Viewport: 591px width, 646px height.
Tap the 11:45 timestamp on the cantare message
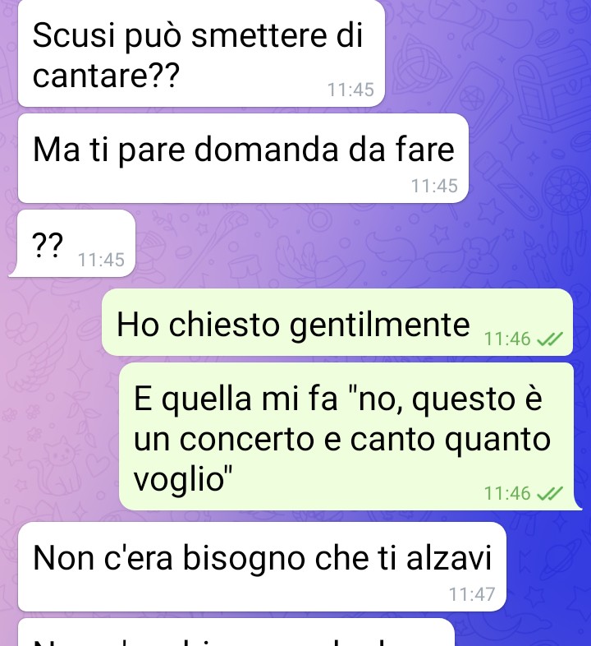point(350,90)
